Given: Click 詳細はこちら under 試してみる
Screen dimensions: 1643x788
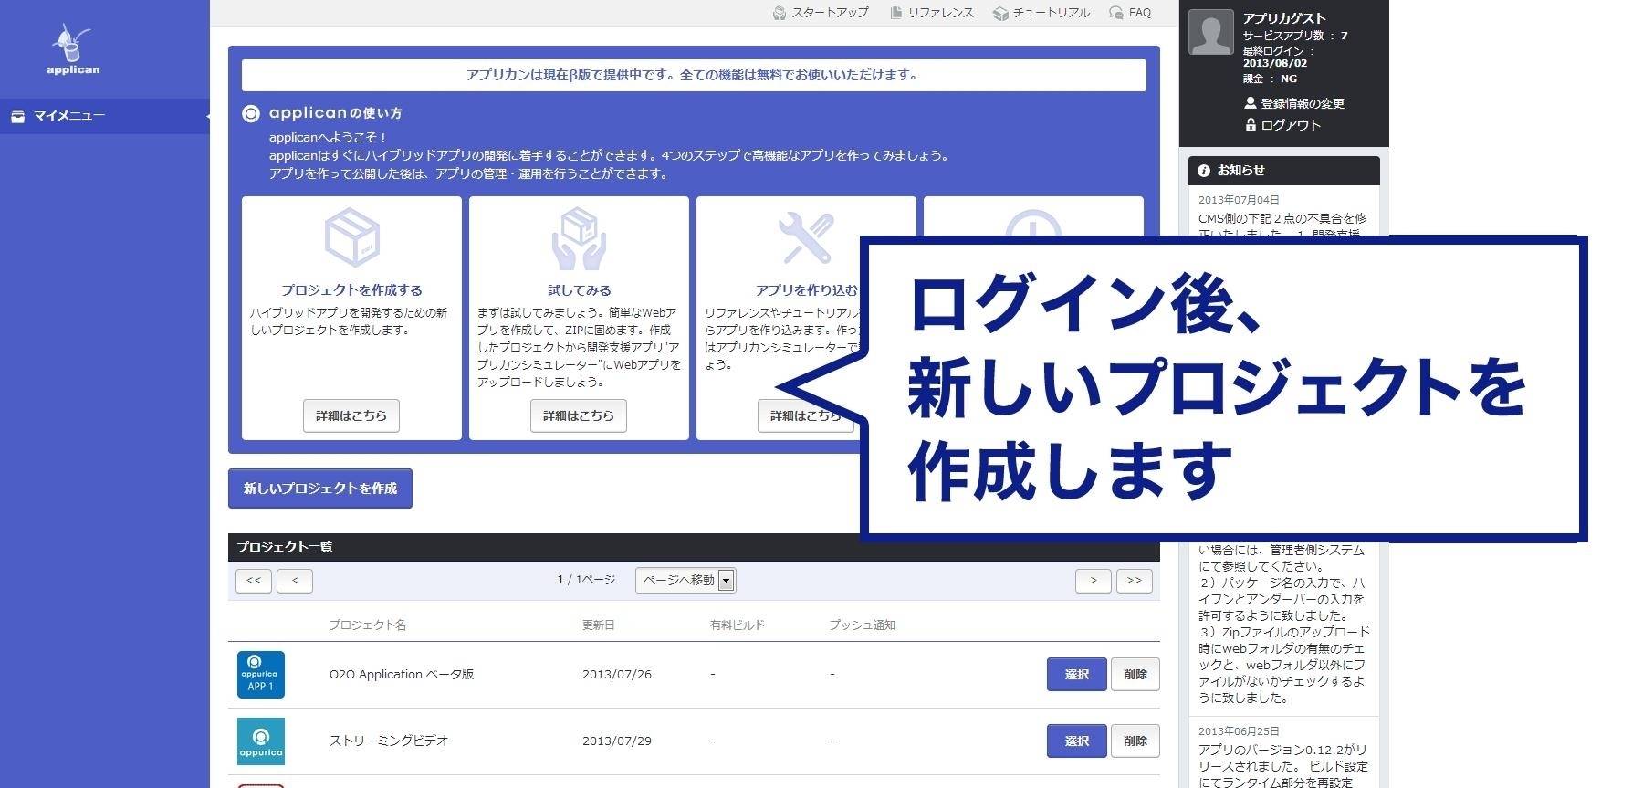Looking at the screenshot, I should [579, 415].
